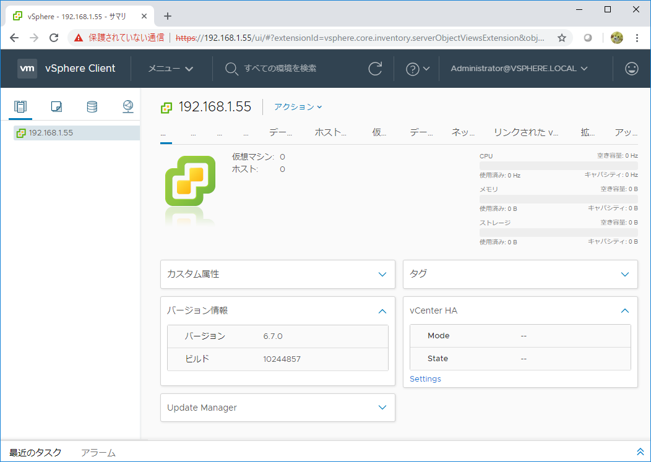
Task: Reload the browser page
Action: [54, 38]
